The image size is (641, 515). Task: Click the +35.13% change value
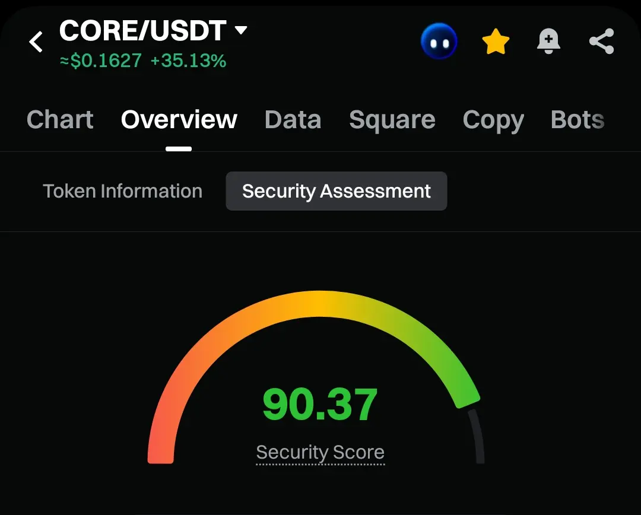(189, 61)
